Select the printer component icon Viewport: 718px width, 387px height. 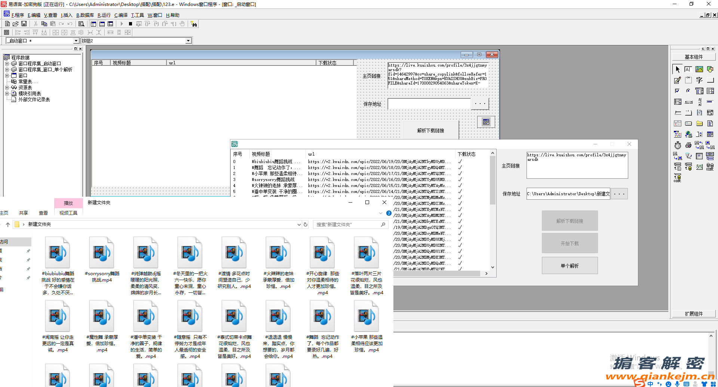coord(688,145)
